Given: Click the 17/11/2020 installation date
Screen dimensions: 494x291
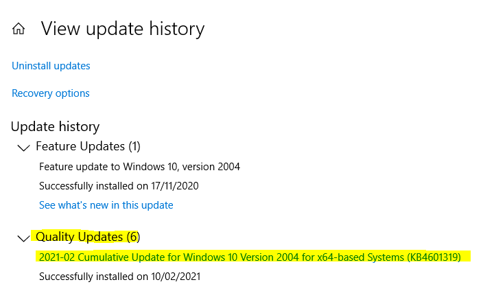Looking at the screenshot, I should [175, 186].
